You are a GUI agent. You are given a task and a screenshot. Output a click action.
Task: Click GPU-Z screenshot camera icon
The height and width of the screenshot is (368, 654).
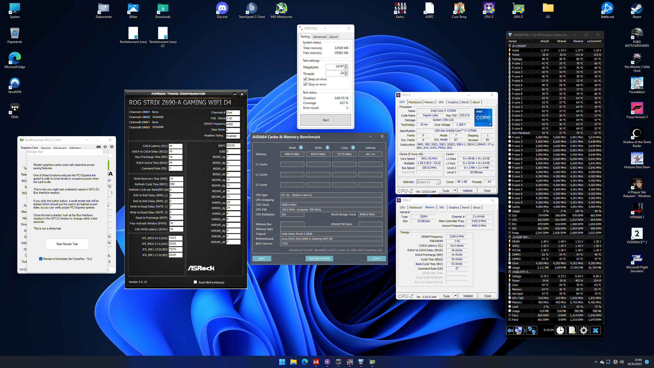coord(99,147)
